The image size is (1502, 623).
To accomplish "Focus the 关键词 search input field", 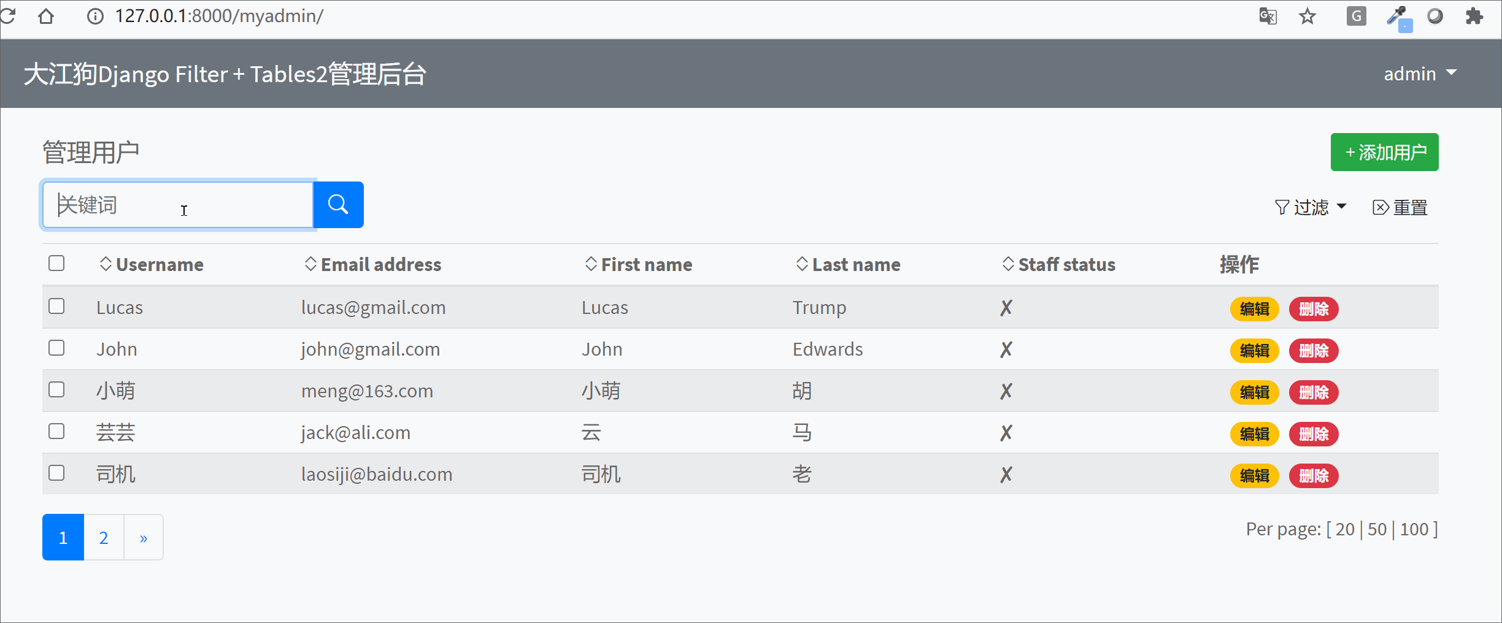I will 178,205.
